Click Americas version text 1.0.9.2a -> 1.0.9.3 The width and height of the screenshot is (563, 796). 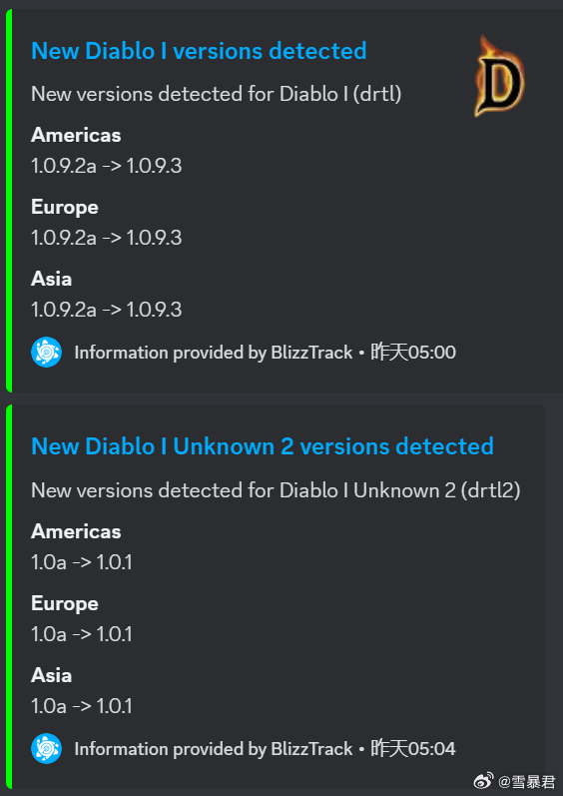pyautogui.click(x=107, y=167)
